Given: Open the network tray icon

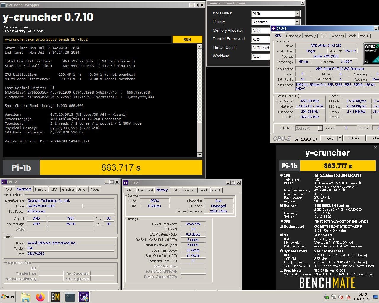Looking at the screenshot, I should coord(334,297).
